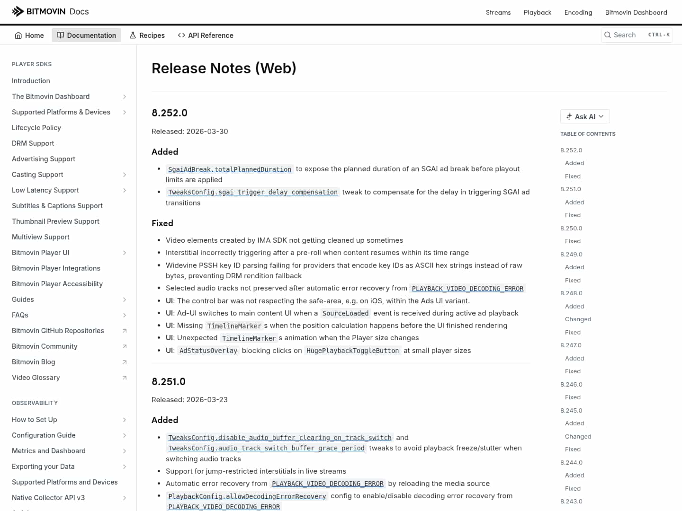The width and height of the screenshot is (682, 511).
Task: Click the Video Glossary external link arrow
Action: click(124, 378)
